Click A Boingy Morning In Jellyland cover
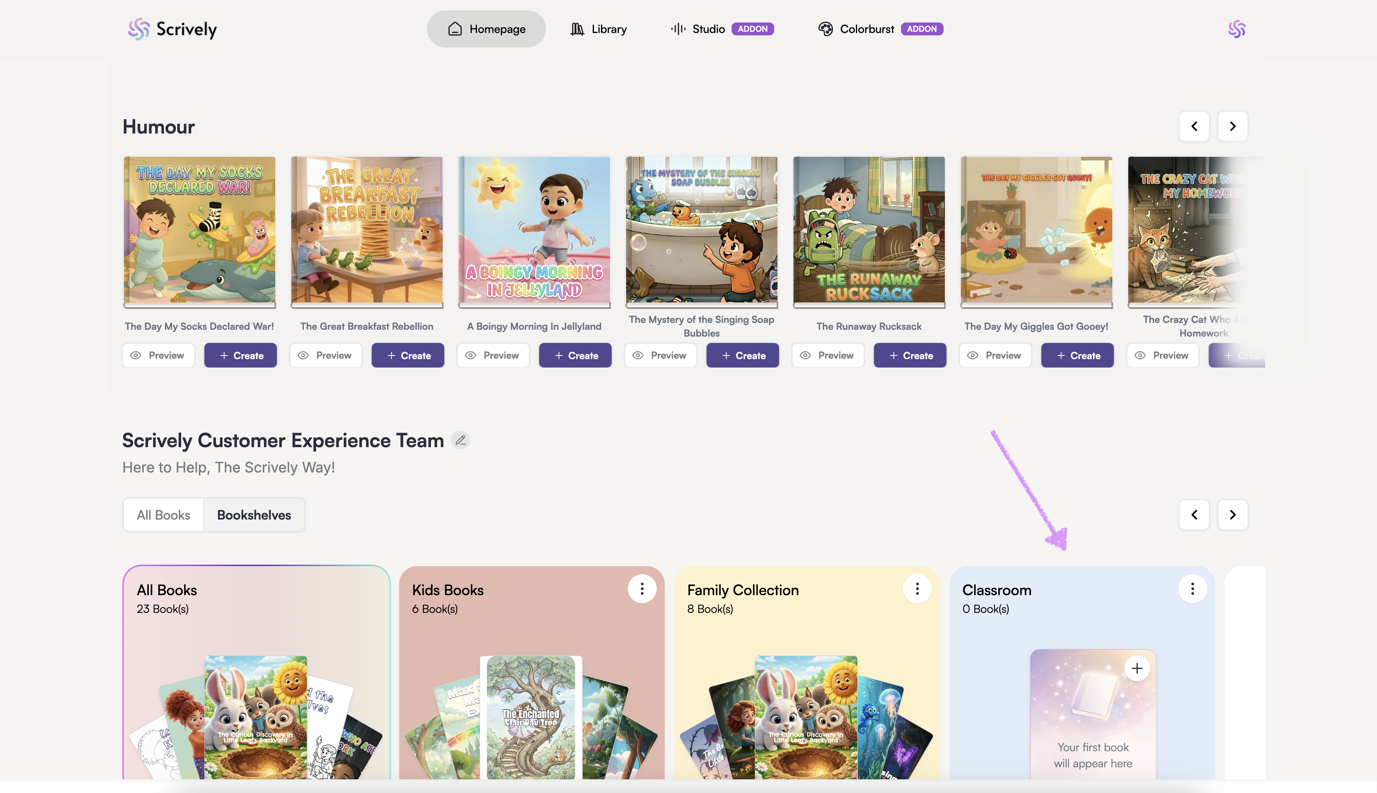The height and width of the screenshot is (793, 1377). (x=534, y=230)
